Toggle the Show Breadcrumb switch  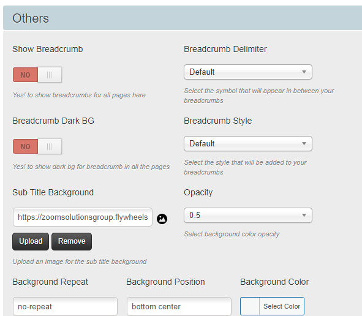[x=37, y=75]
